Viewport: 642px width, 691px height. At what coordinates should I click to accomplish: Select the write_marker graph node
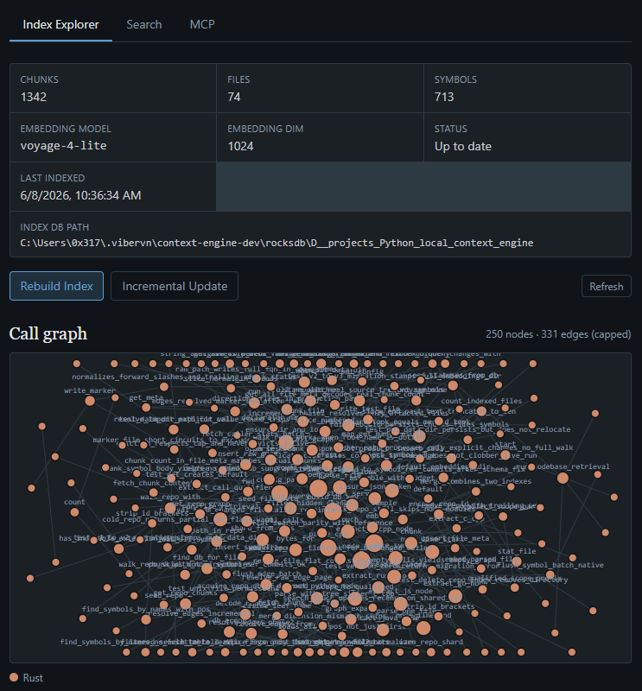[90, 401]
